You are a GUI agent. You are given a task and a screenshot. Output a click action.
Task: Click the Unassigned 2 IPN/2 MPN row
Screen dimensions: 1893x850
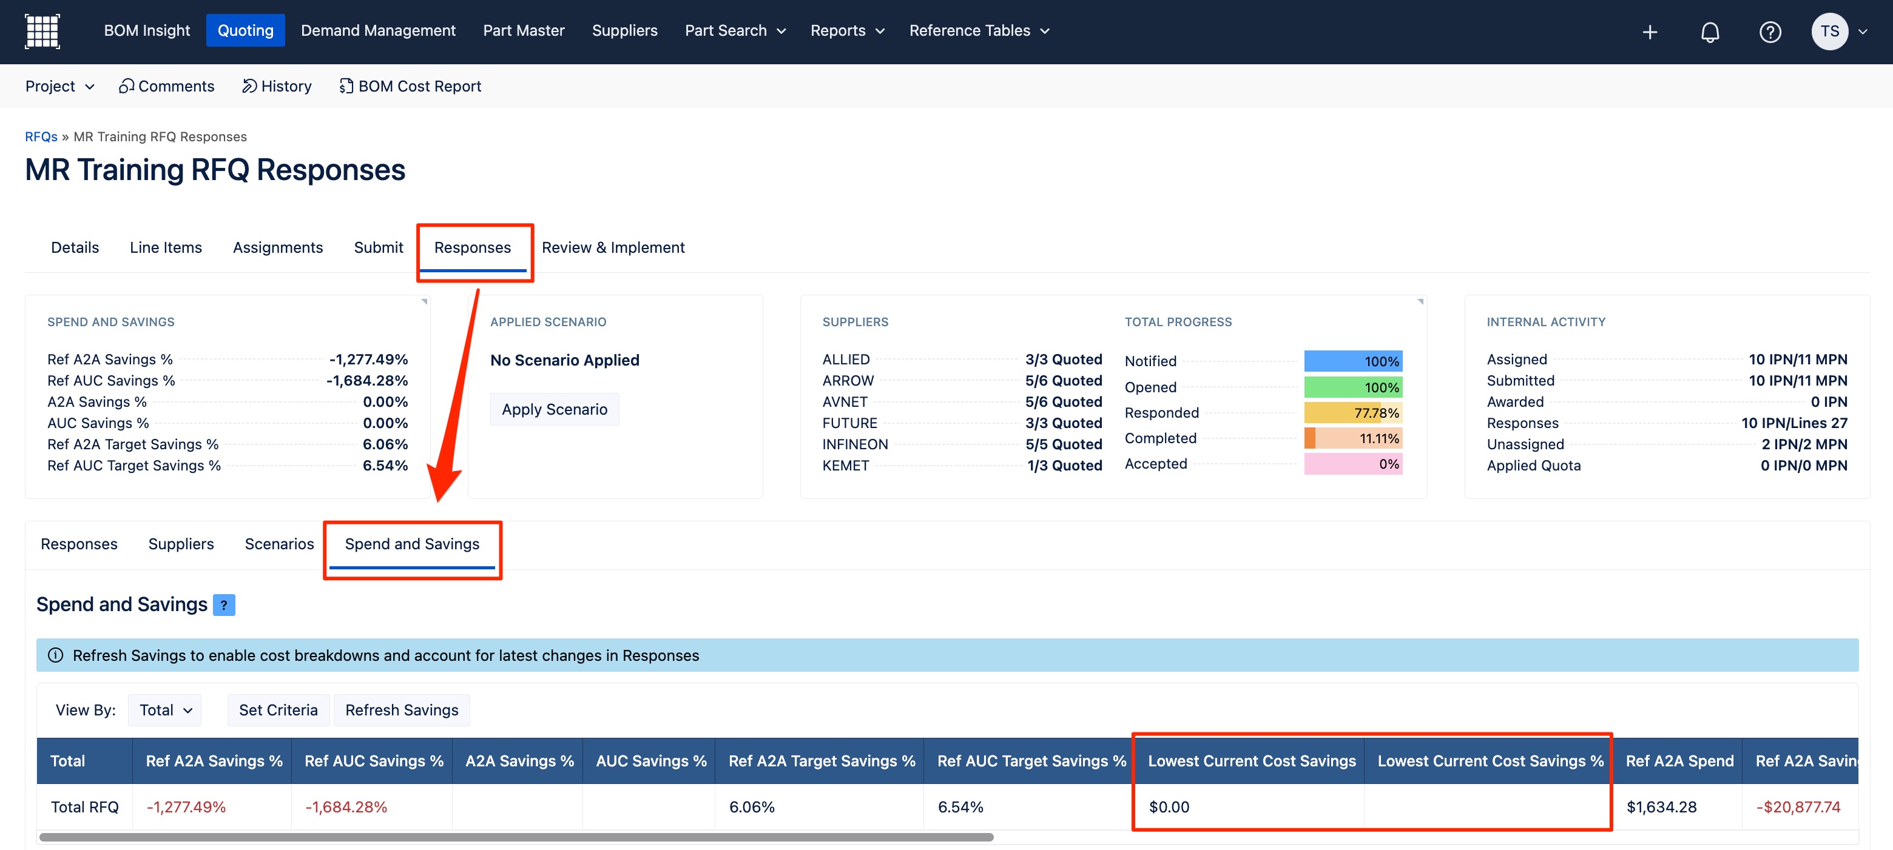pos(1667,444)
